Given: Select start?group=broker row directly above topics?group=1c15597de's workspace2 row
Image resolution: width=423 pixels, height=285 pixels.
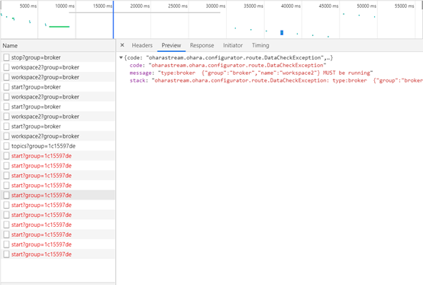Looking at the screenshot, I should [58, 126].
